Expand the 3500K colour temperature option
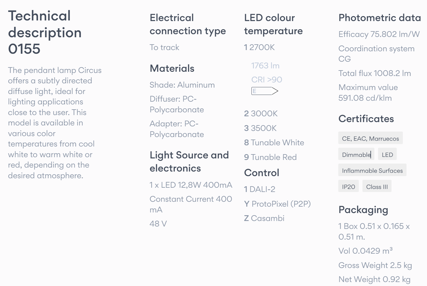The height and width of the screenshot is (286, 427). point(260,128)
